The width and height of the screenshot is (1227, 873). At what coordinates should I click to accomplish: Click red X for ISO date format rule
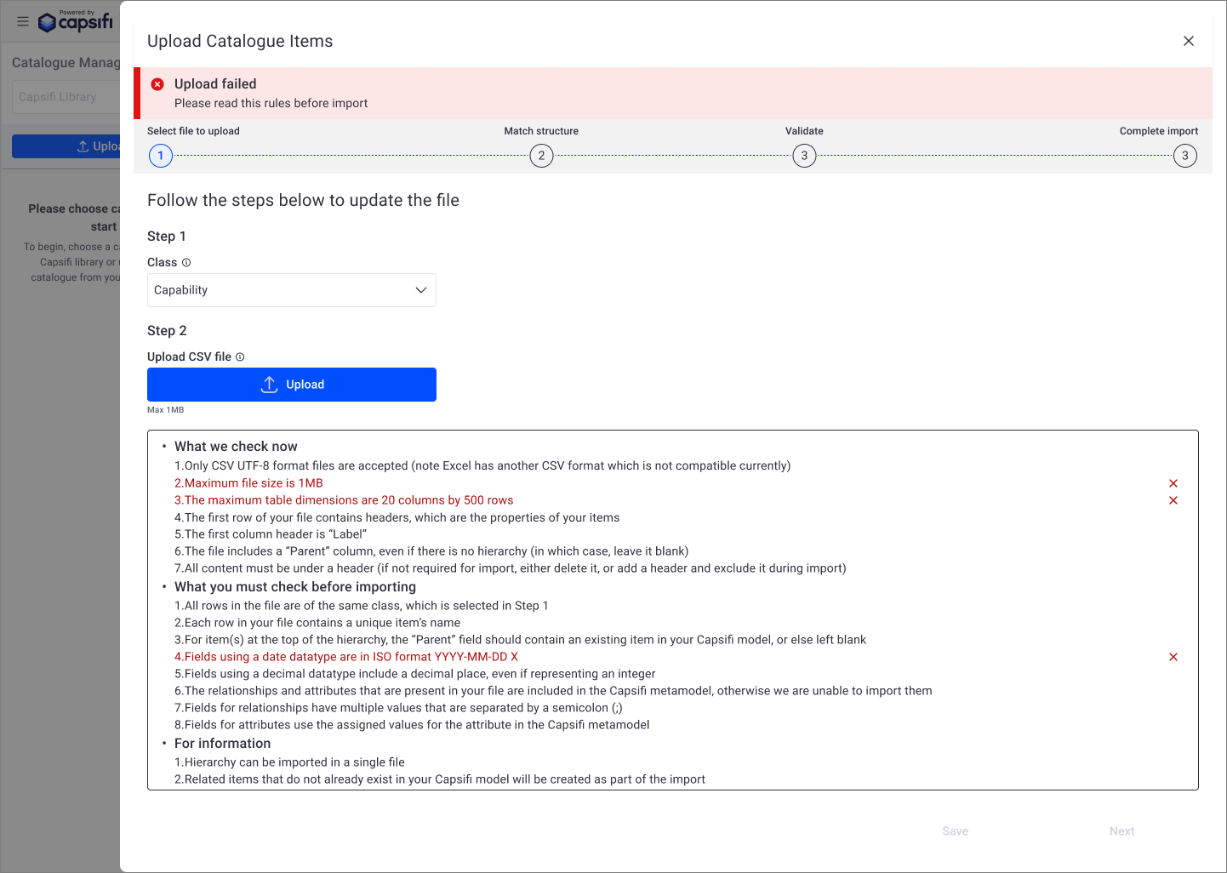1173,657
